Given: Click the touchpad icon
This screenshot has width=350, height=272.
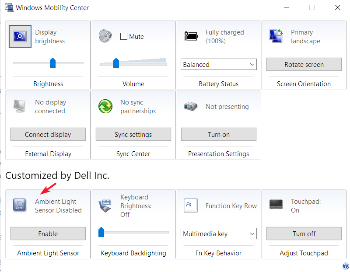Looking at the screenshot, I should point(276,204).
